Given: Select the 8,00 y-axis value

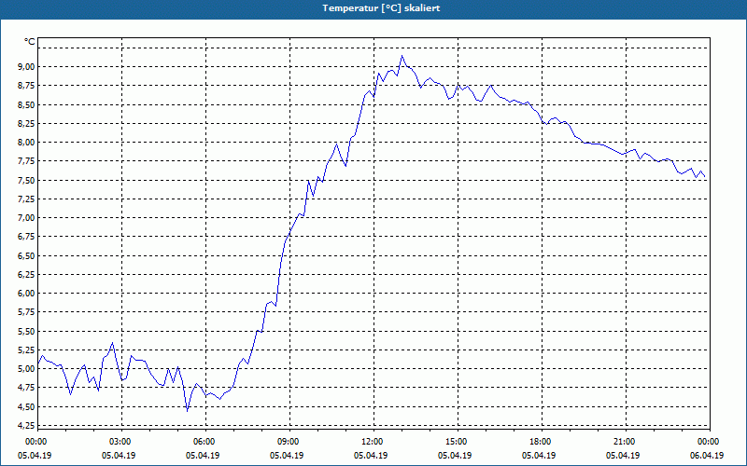Looking at the screenshot, I should [26, 143].
